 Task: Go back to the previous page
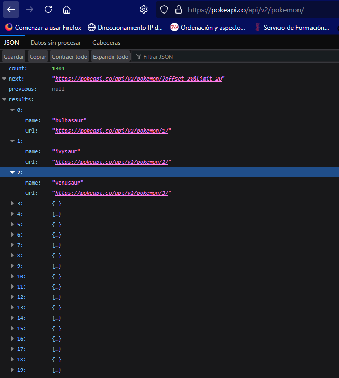[x=11, y=10]
